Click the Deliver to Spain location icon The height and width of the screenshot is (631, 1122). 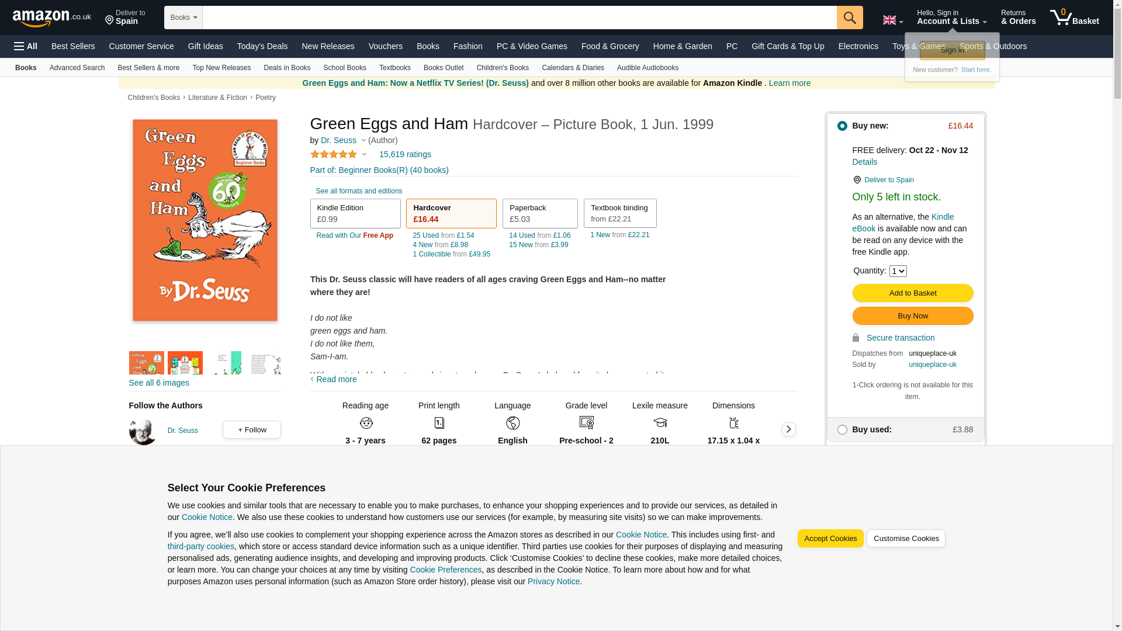point(109,20)
